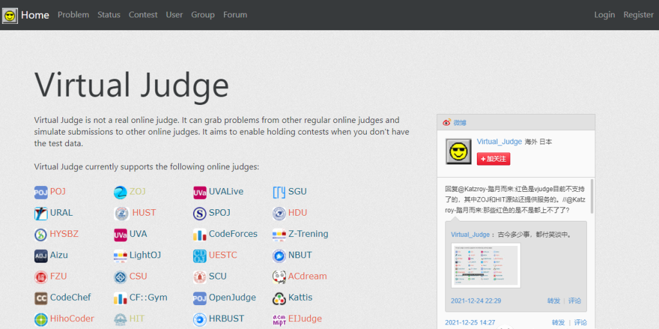Open the Home page in navbar
659x329 pixels.
35,15
